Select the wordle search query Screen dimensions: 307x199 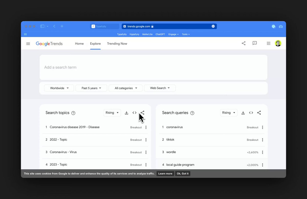coord(171,152)
